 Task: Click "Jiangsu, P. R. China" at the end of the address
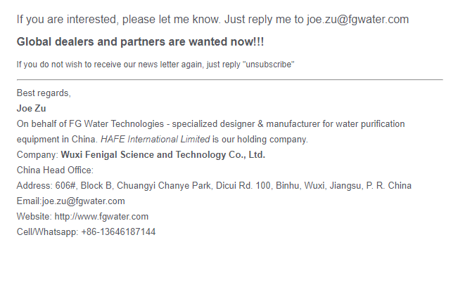pyautogui.click(x=370, y=186)
